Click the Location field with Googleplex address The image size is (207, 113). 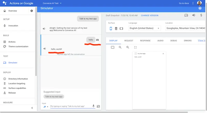[186, 28]
